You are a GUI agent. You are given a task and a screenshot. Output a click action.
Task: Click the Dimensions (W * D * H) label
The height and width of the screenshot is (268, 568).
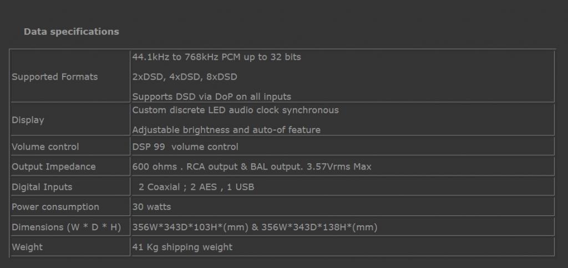[x=66, y=227]
